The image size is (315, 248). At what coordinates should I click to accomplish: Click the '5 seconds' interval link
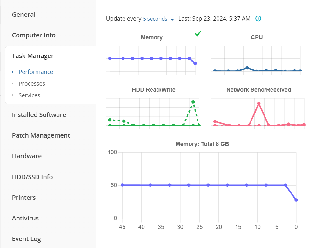[x=155, y=19]
